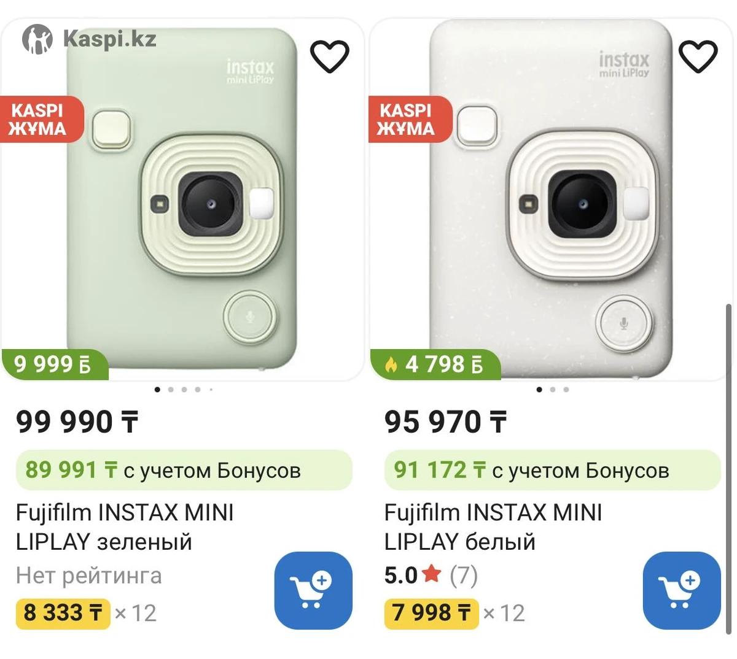The height and width of the screenshot is (659, 737).
Task: Open Fujifilm INSTAX MINI LIPLAY белый title
Action: click(x=493, y=526)
